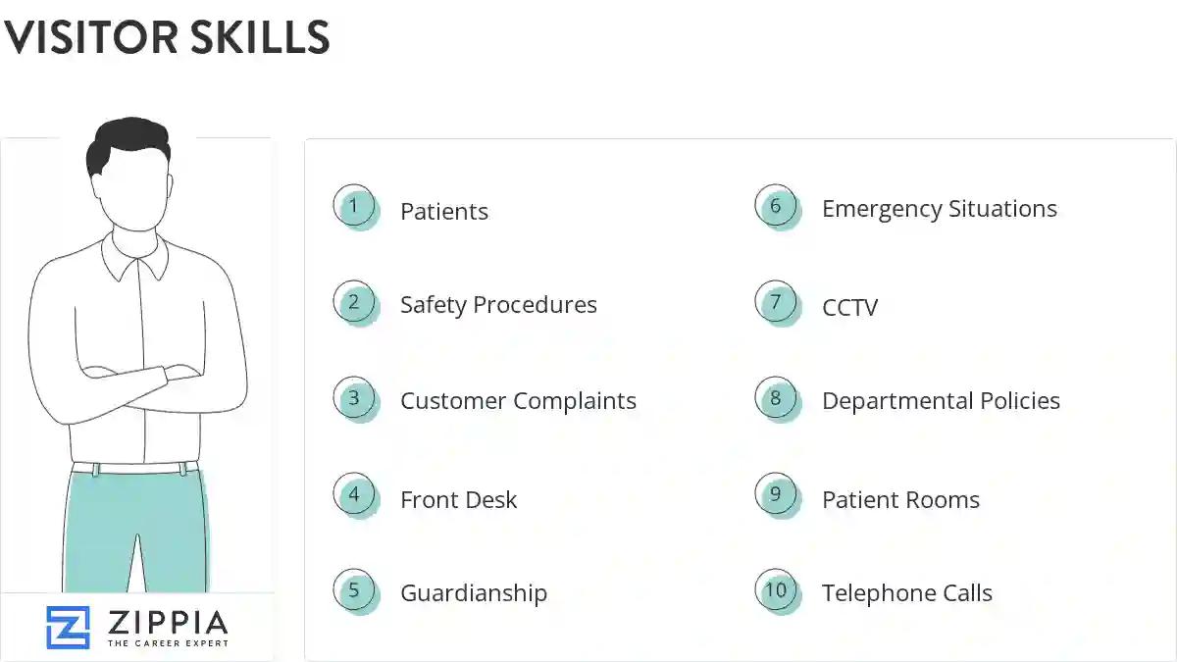Image resolution: width=1177 pixels, height=662 pixels.
Task: Select the Emergency Situations skill text
Action: 939,209
